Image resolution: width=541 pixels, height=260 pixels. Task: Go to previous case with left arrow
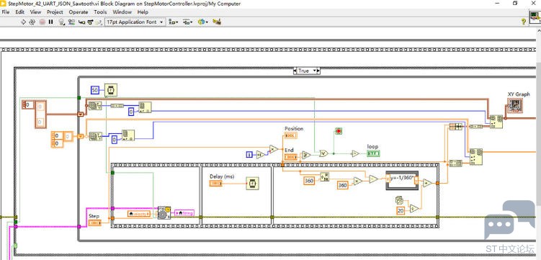(x=295, y=71)
